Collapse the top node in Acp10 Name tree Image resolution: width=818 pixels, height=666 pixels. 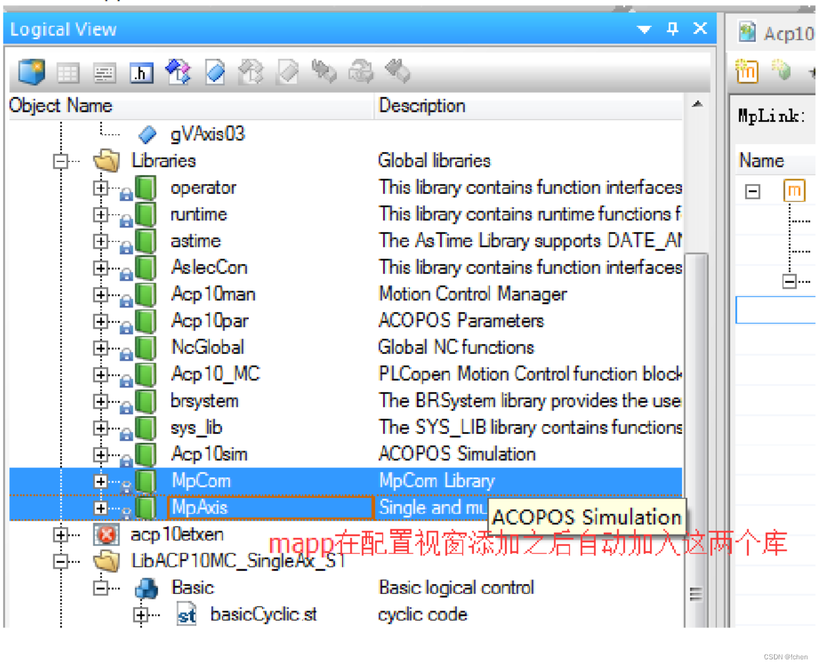coord(753,192)
